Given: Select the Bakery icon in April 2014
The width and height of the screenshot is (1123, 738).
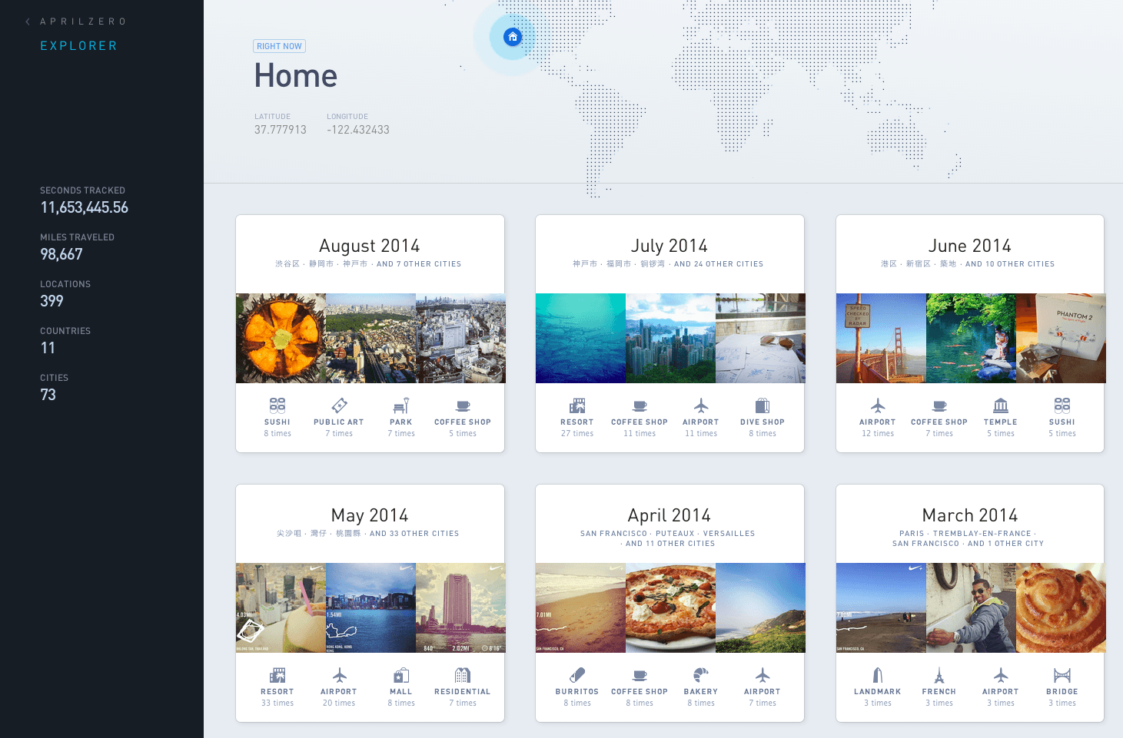Looking at the screenshot, I should pos(700,675).
